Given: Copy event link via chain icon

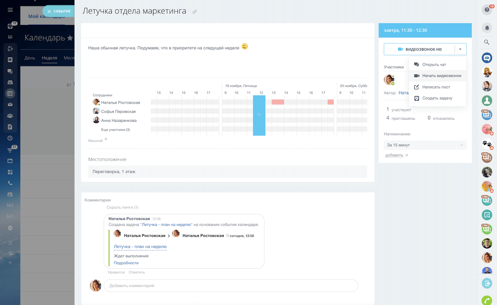Looking at the screenshot, I should 195,12.
